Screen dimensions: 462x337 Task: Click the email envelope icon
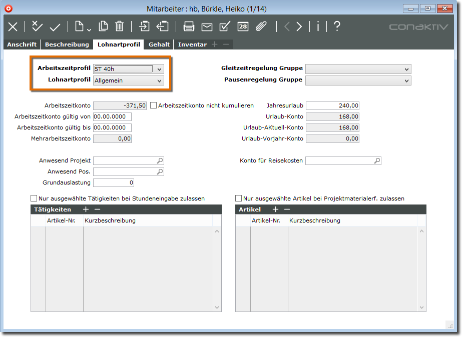pyautogui.click(x=207, y=27)
